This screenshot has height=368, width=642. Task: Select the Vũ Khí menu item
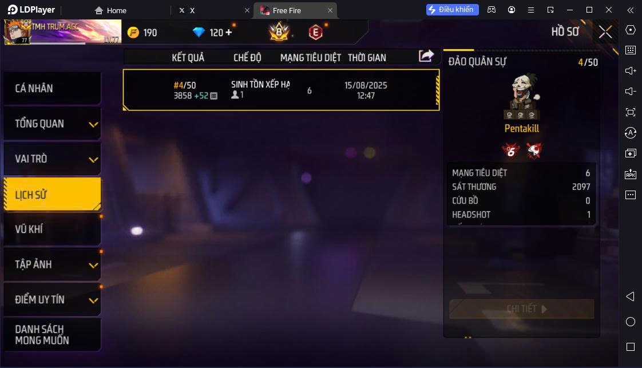point(52,229)
